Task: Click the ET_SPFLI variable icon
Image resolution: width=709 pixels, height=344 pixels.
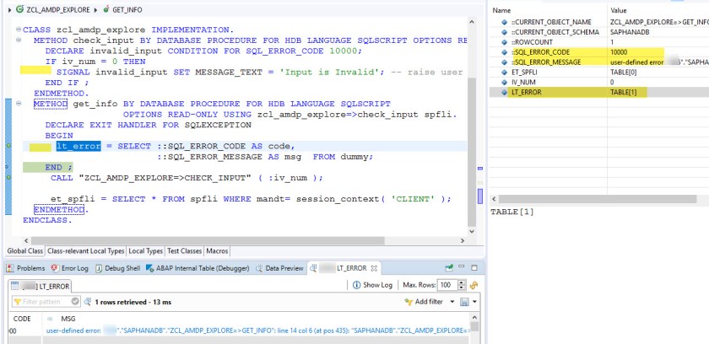Action: click(x=503, y=73)
